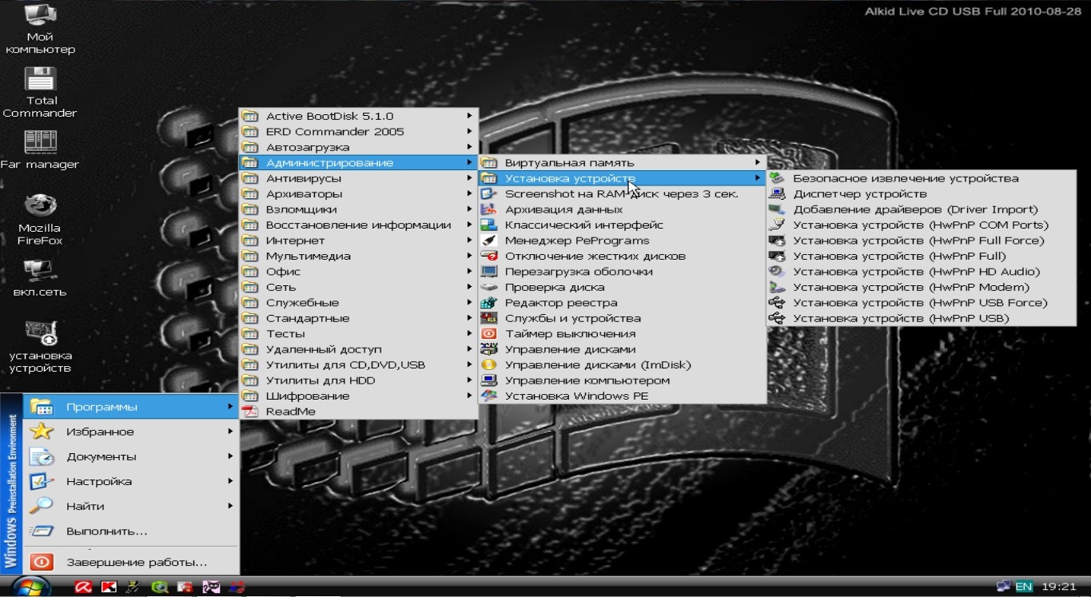Open Управление дисками (ImDisk)

point(622,365)
